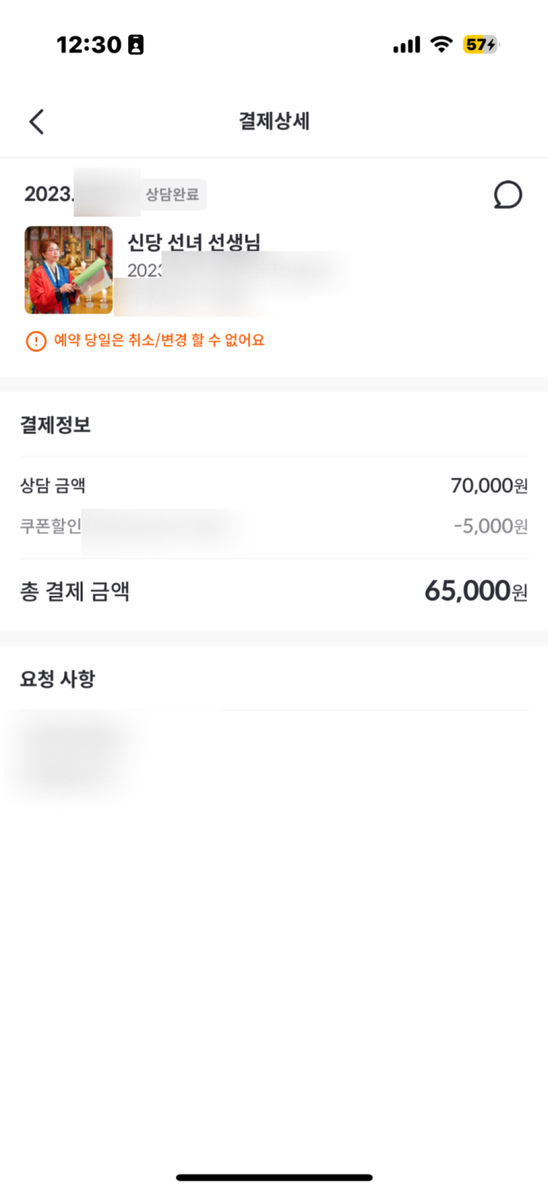Viewport: 548px width, 1192px height.
Task: Tap the Wi-Fi status icon
Action: tap(441, 44)
